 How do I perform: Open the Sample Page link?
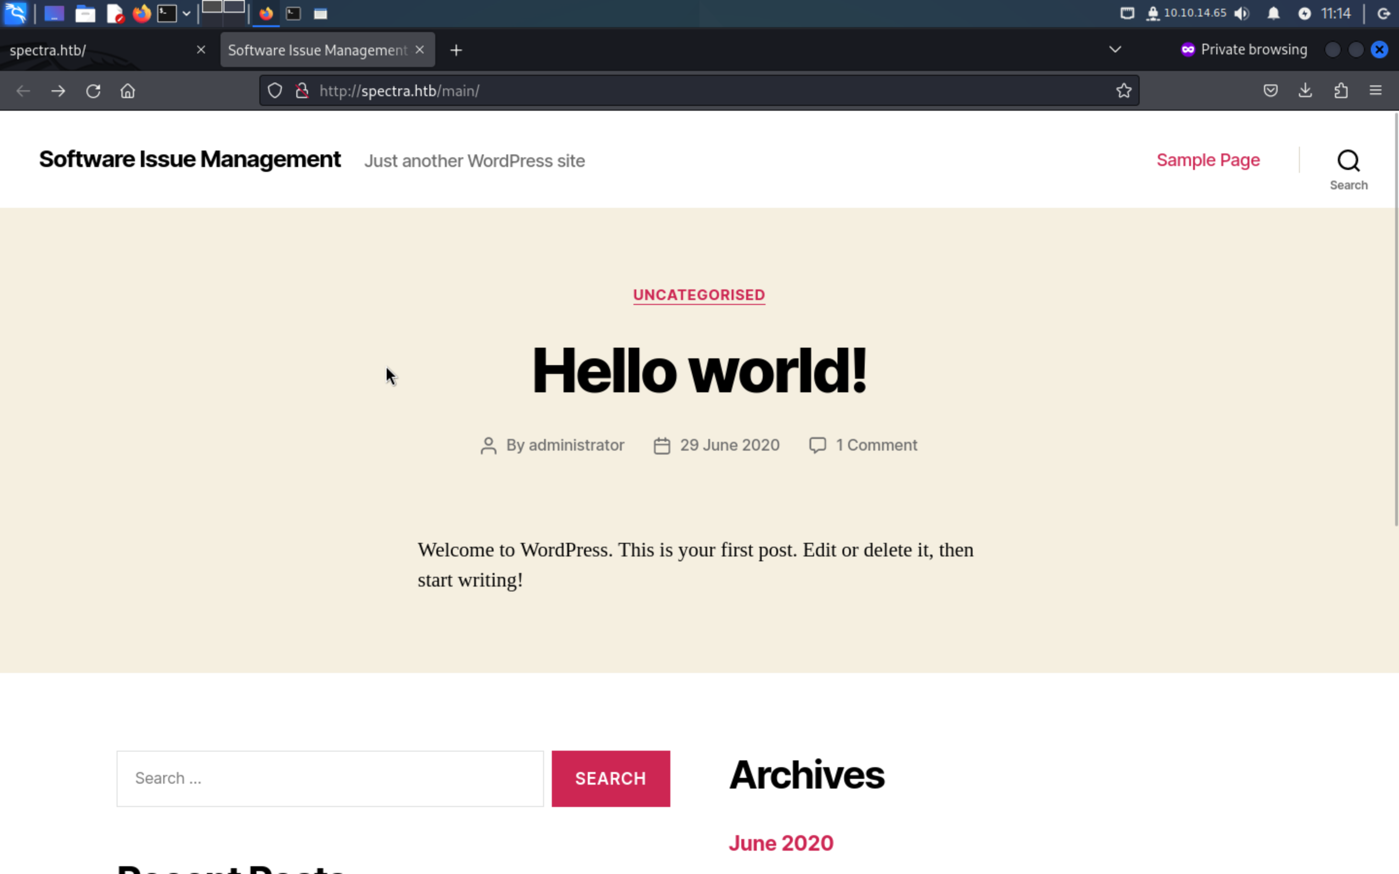(1208, 160)
